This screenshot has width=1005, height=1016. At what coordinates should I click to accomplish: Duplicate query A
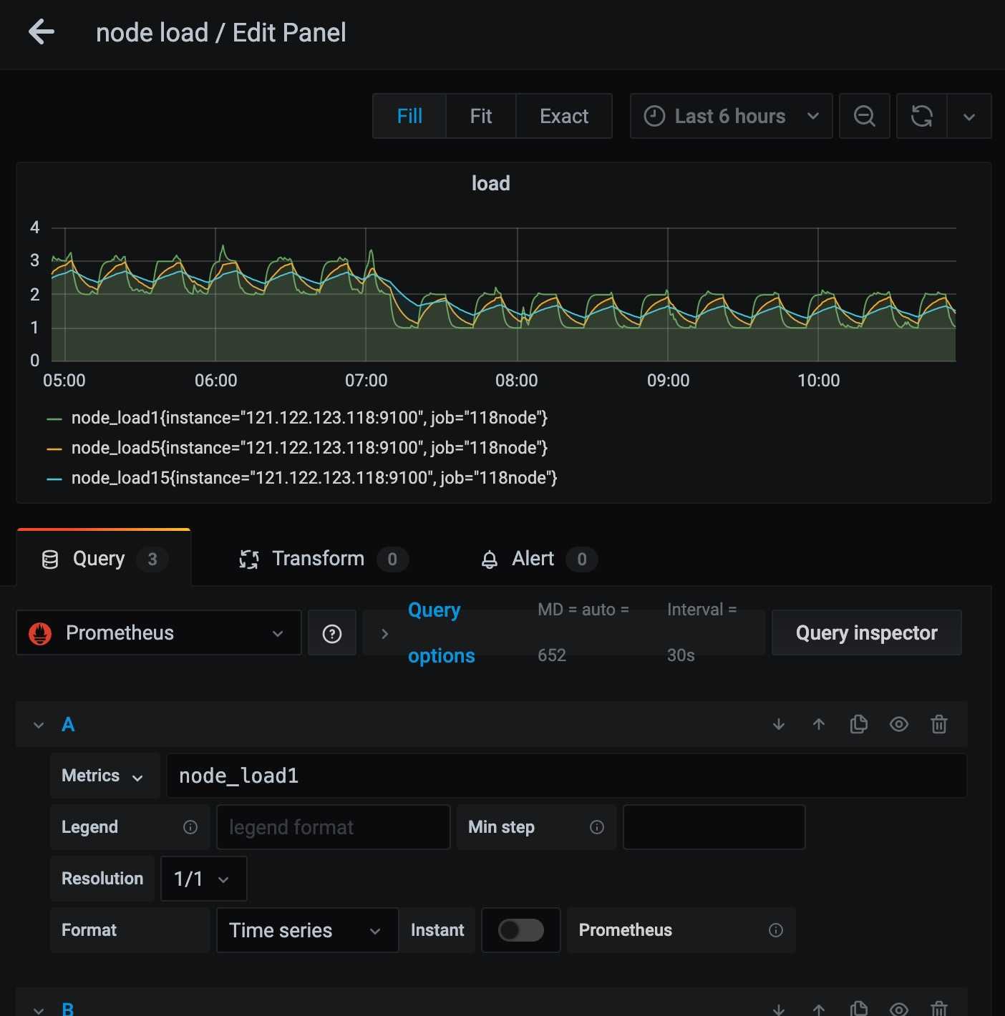pyautogui.click(x=859, y=725)
